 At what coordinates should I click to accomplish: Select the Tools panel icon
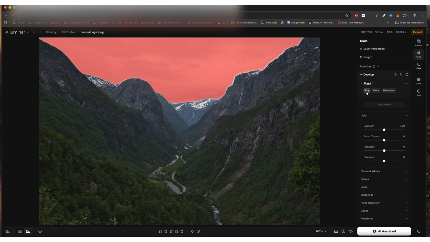point(419,54)
